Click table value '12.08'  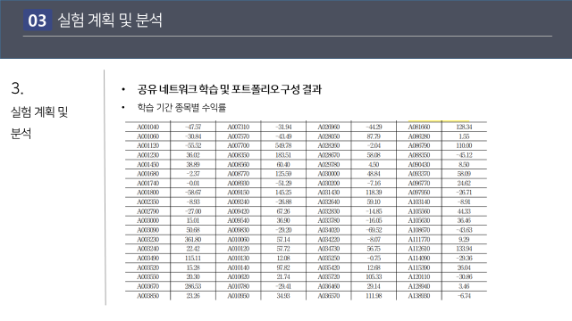click(x=283, y=258)
